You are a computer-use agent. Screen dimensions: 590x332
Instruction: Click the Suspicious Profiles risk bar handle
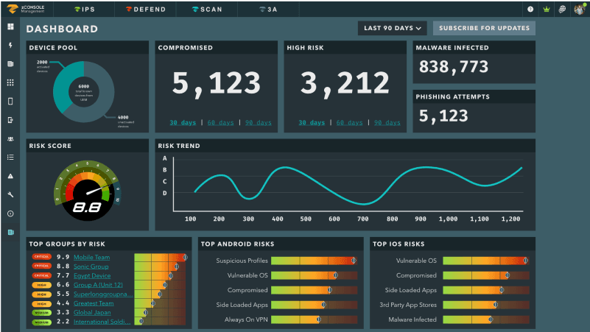pos(353,261)
